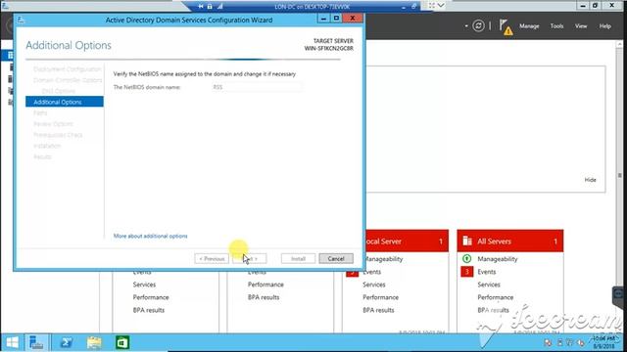Image resolution: width=627 pixels, height=352 pixels.
Task: Select Deployment Configuration step in sidebar
Action: point(68,69)
